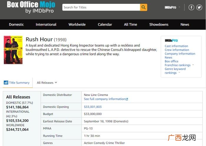Expand the Genre keyword rankings arrow
The image size is (206, 146).
tap(179, 72)
